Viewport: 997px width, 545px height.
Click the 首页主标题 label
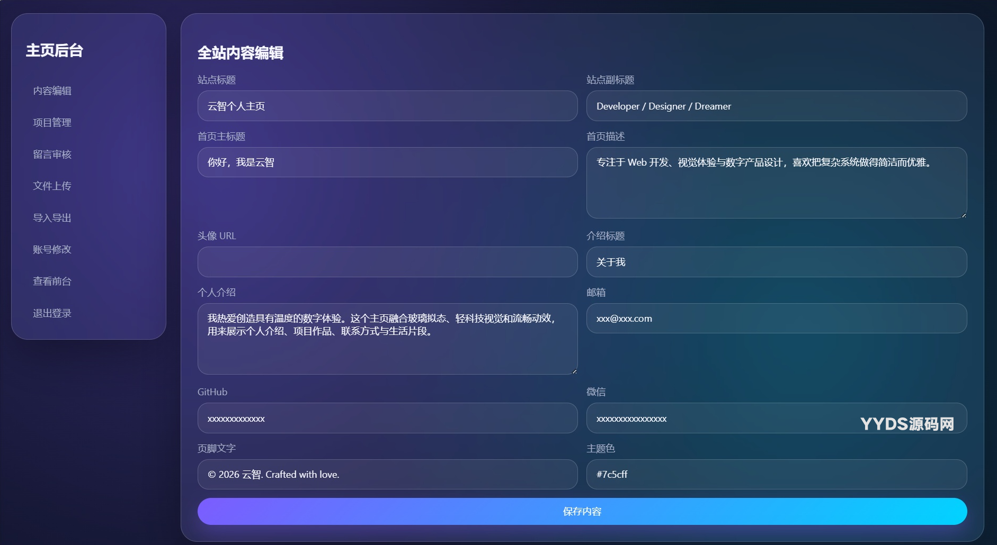221,137
